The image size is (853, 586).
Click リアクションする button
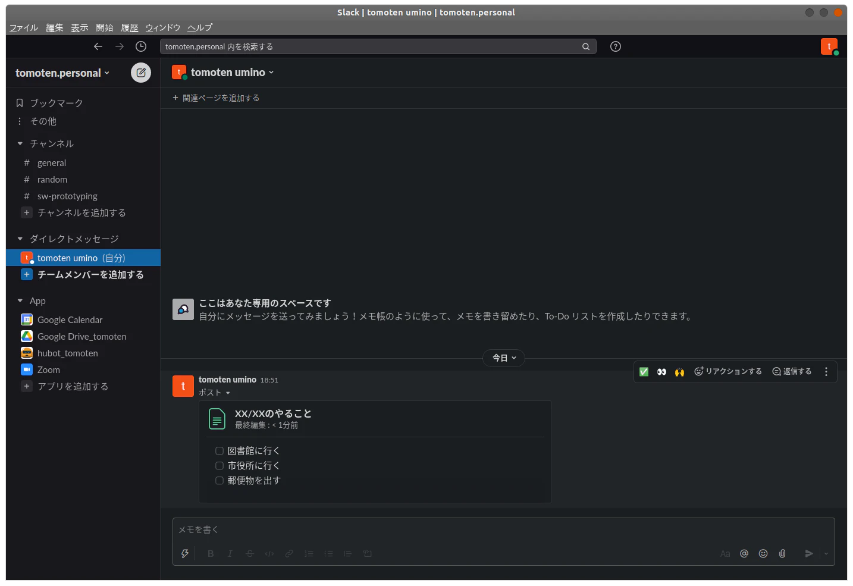[728, 371]
